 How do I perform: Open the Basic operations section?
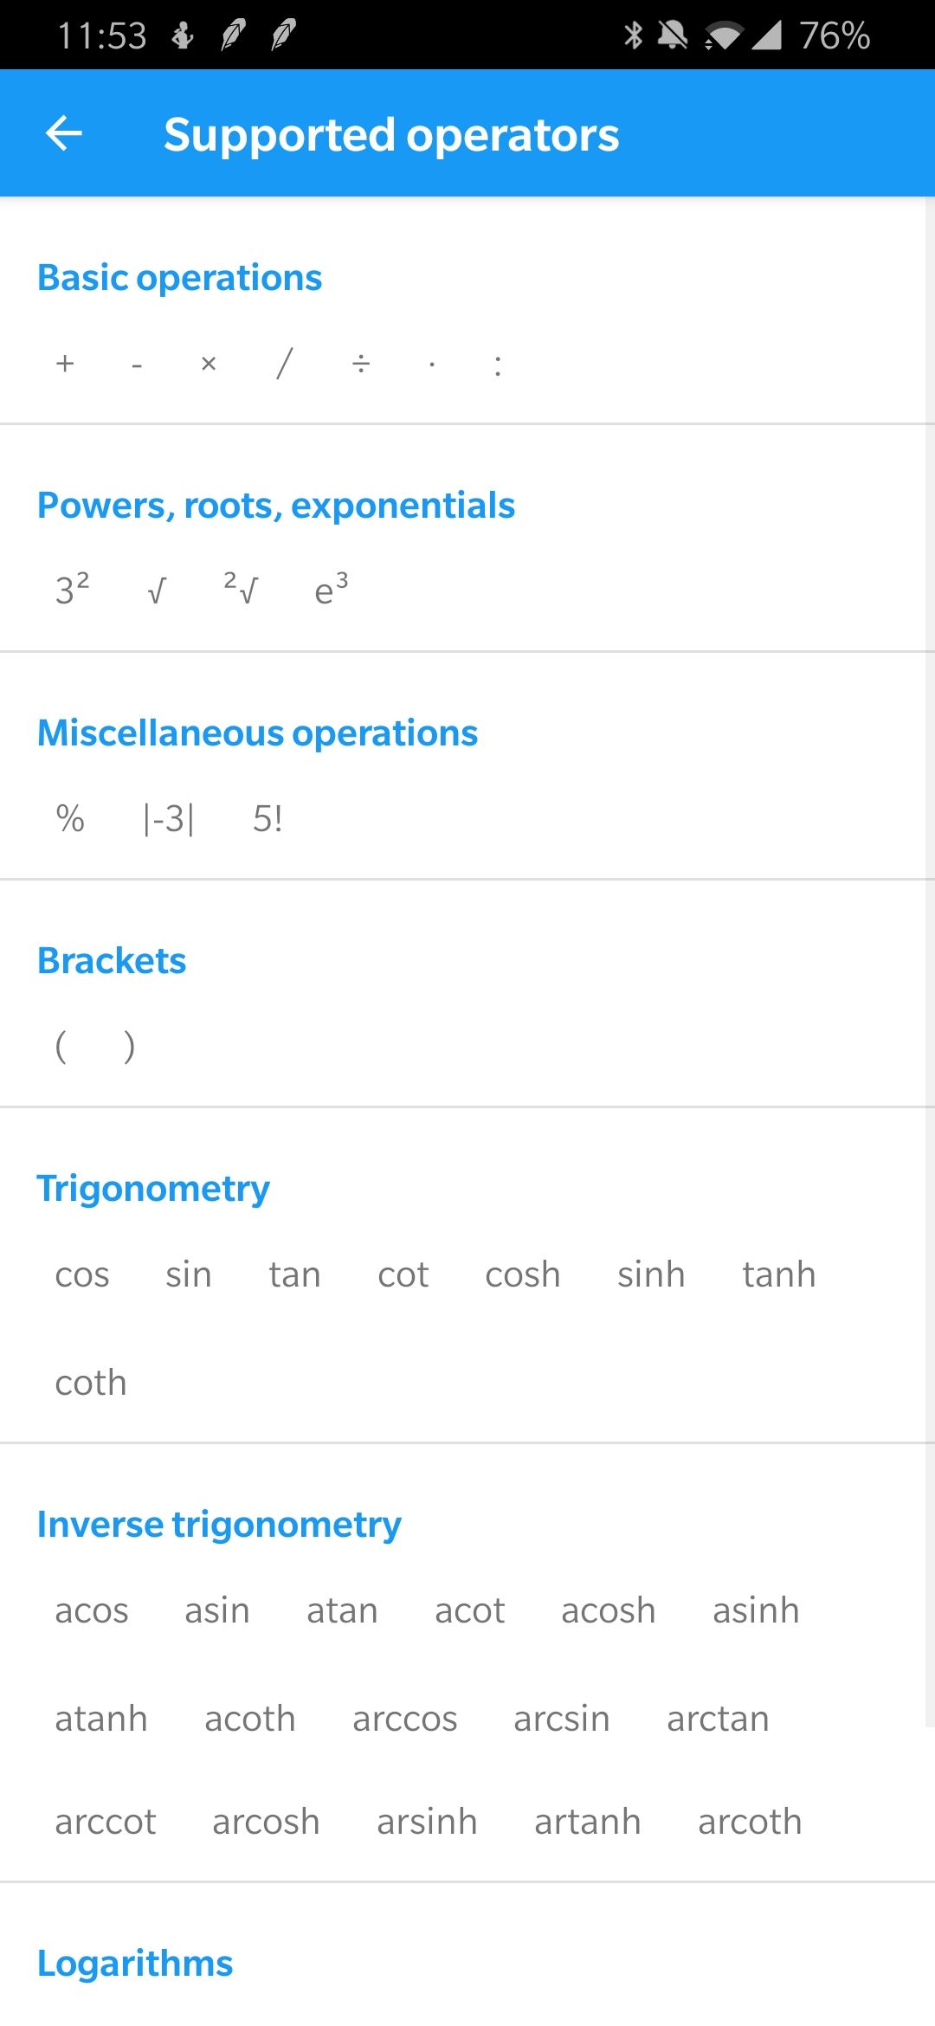pos(179,278)
